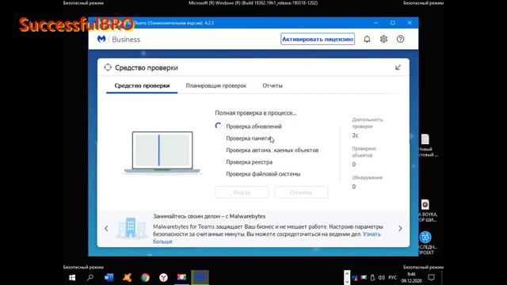The image size is (507, 285).
Task: Open the Отчеты tab
Action: (273, 85)
